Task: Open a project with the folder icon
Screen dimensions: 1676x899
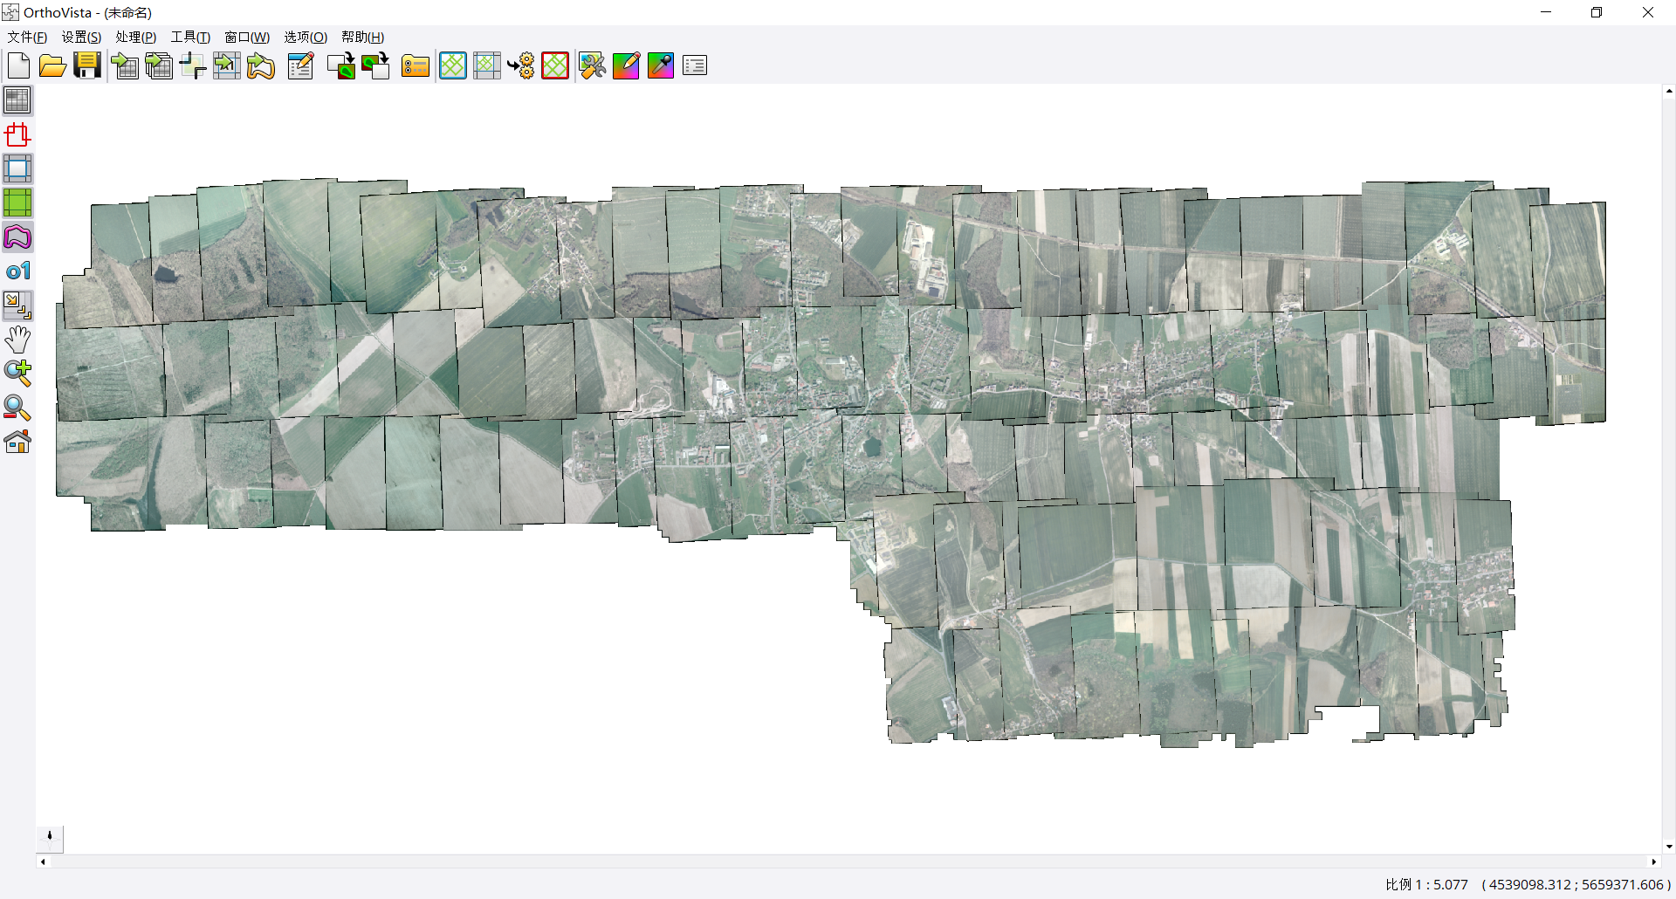Action: click(x=52, y=65)
